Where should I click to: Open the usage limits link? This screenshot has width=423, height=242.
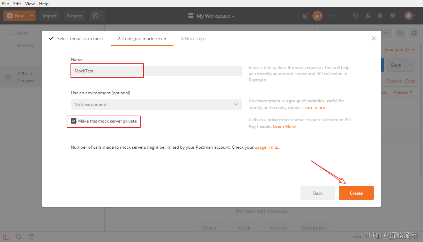pyautogui.click(x=266, y=147)
